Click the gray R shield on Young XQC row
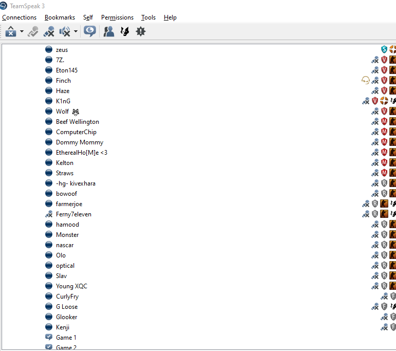Screen dimensions: 396x351 [x=384, y=286]
